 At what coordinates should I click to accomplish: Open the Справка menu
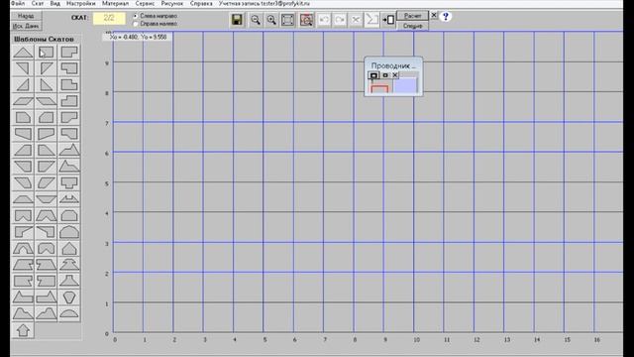[x=201, y=3]
